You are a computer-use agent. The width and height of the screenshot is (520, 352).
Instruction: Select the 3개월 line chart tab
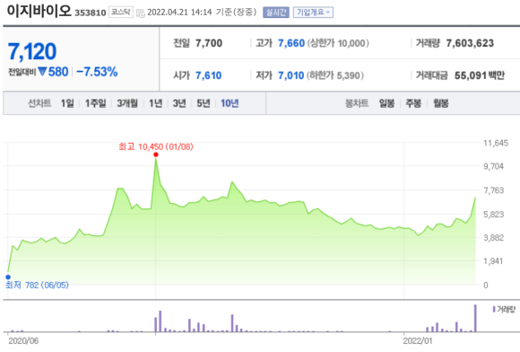coord(127,103)
